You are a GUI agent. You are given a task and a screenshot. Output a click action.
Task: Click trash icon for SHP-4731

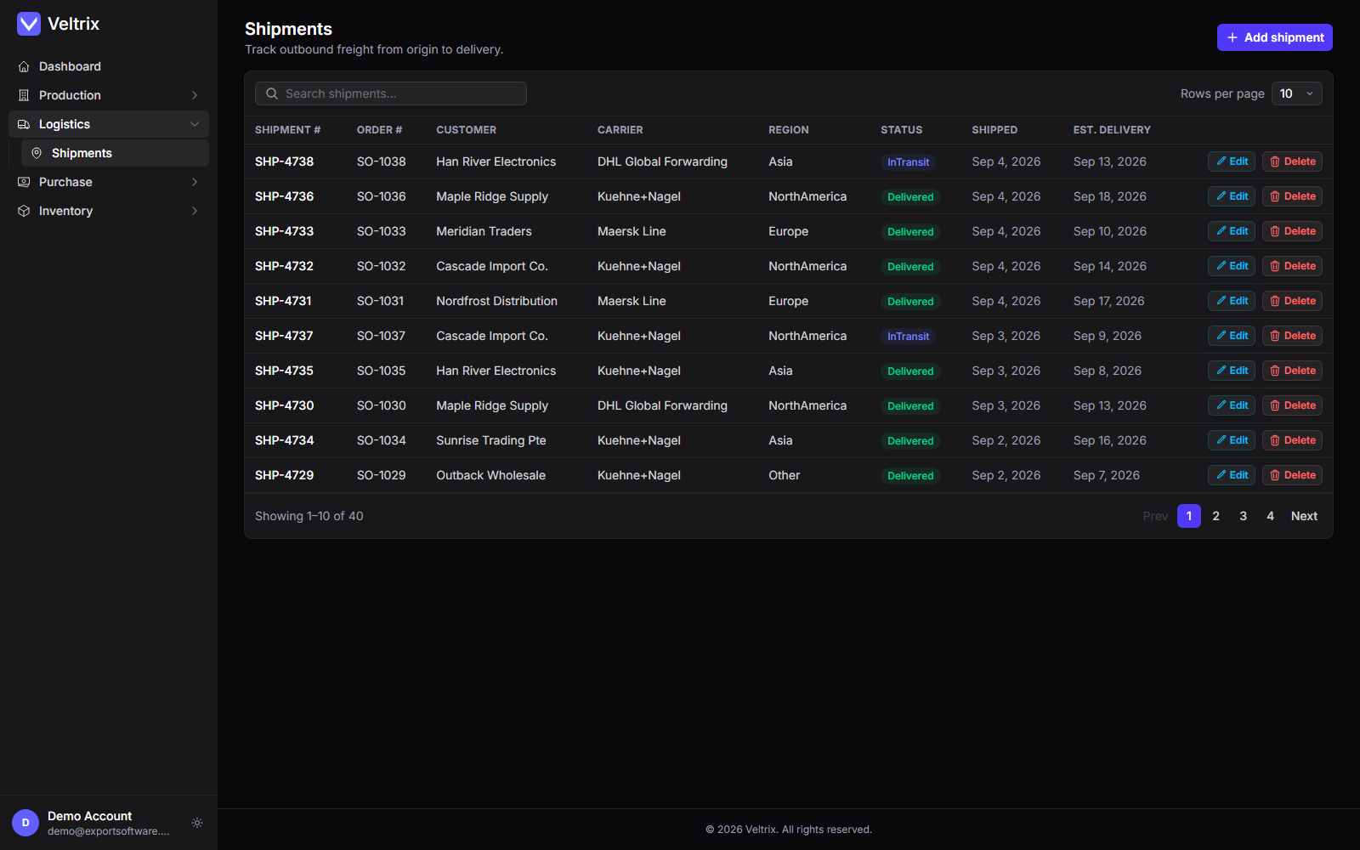[x=1275, y=301]
